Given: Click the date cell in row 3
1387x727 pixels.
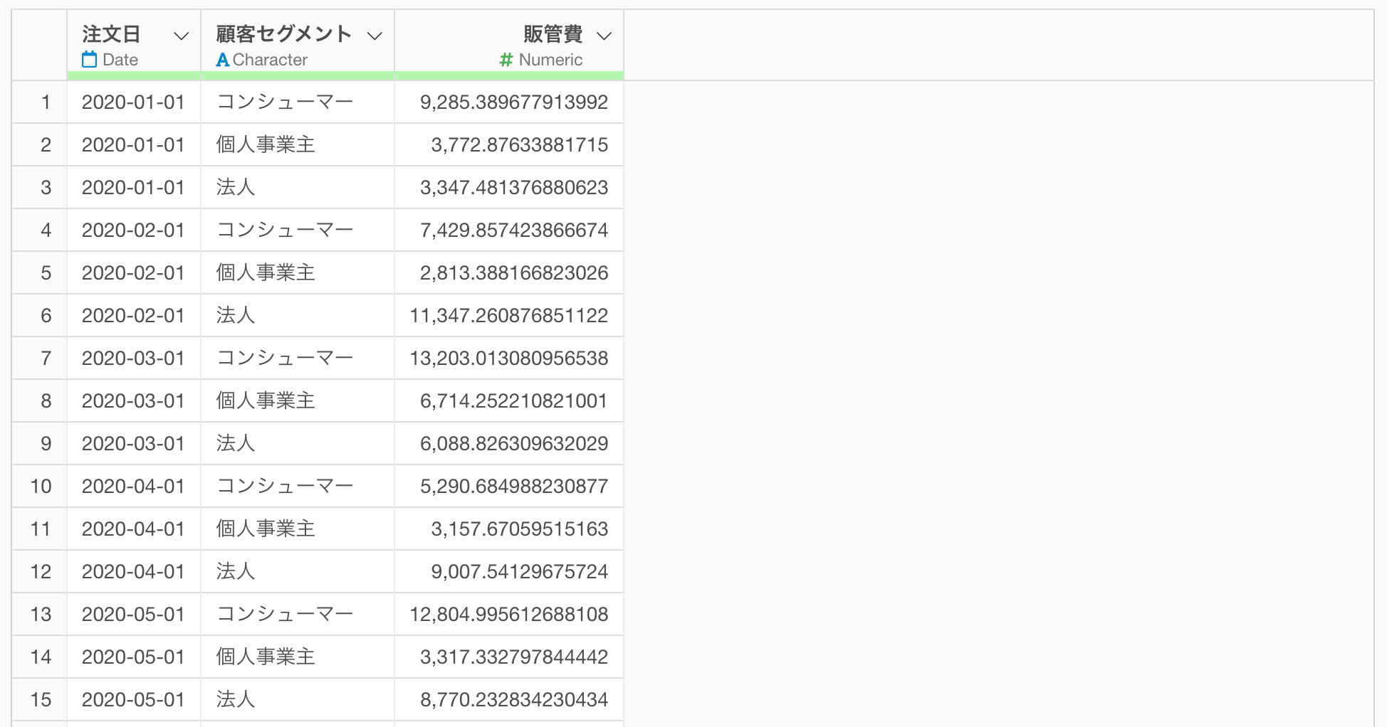Looking at the screenshot, I should (133, 188).
